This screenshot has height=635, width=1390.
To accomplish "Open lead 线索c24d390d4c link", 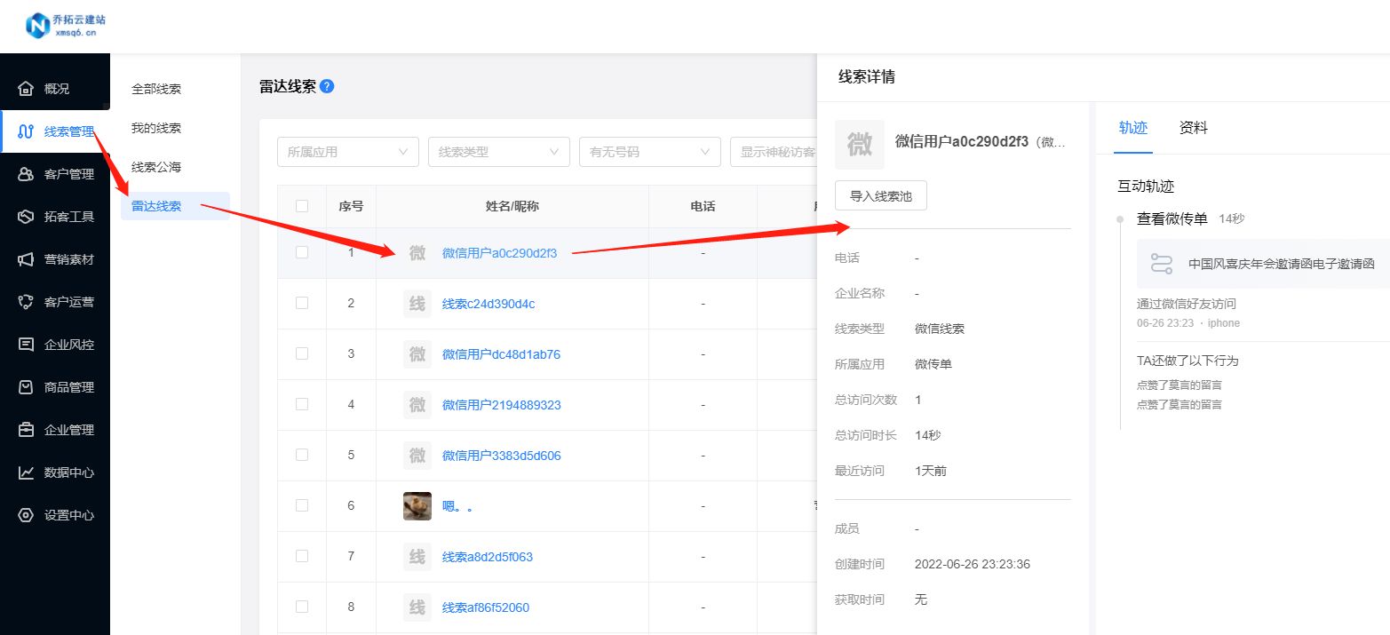I will coord(488,304).
